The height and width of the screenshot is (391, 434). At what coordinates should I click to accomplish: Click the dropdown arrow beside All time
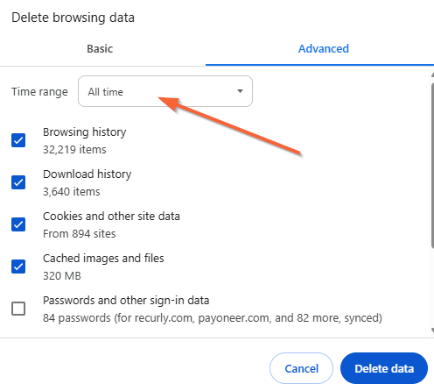pos(240,91)
